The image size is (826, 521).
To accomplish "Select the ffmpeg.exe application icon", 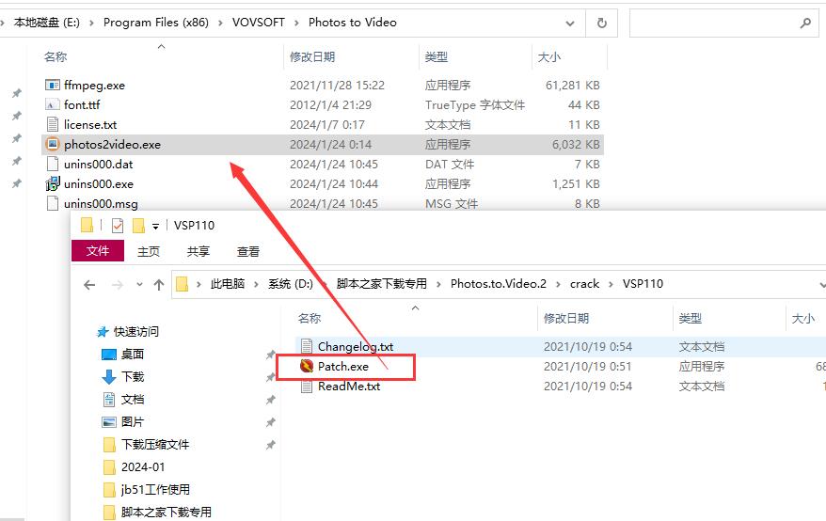I will click(52, 85).
